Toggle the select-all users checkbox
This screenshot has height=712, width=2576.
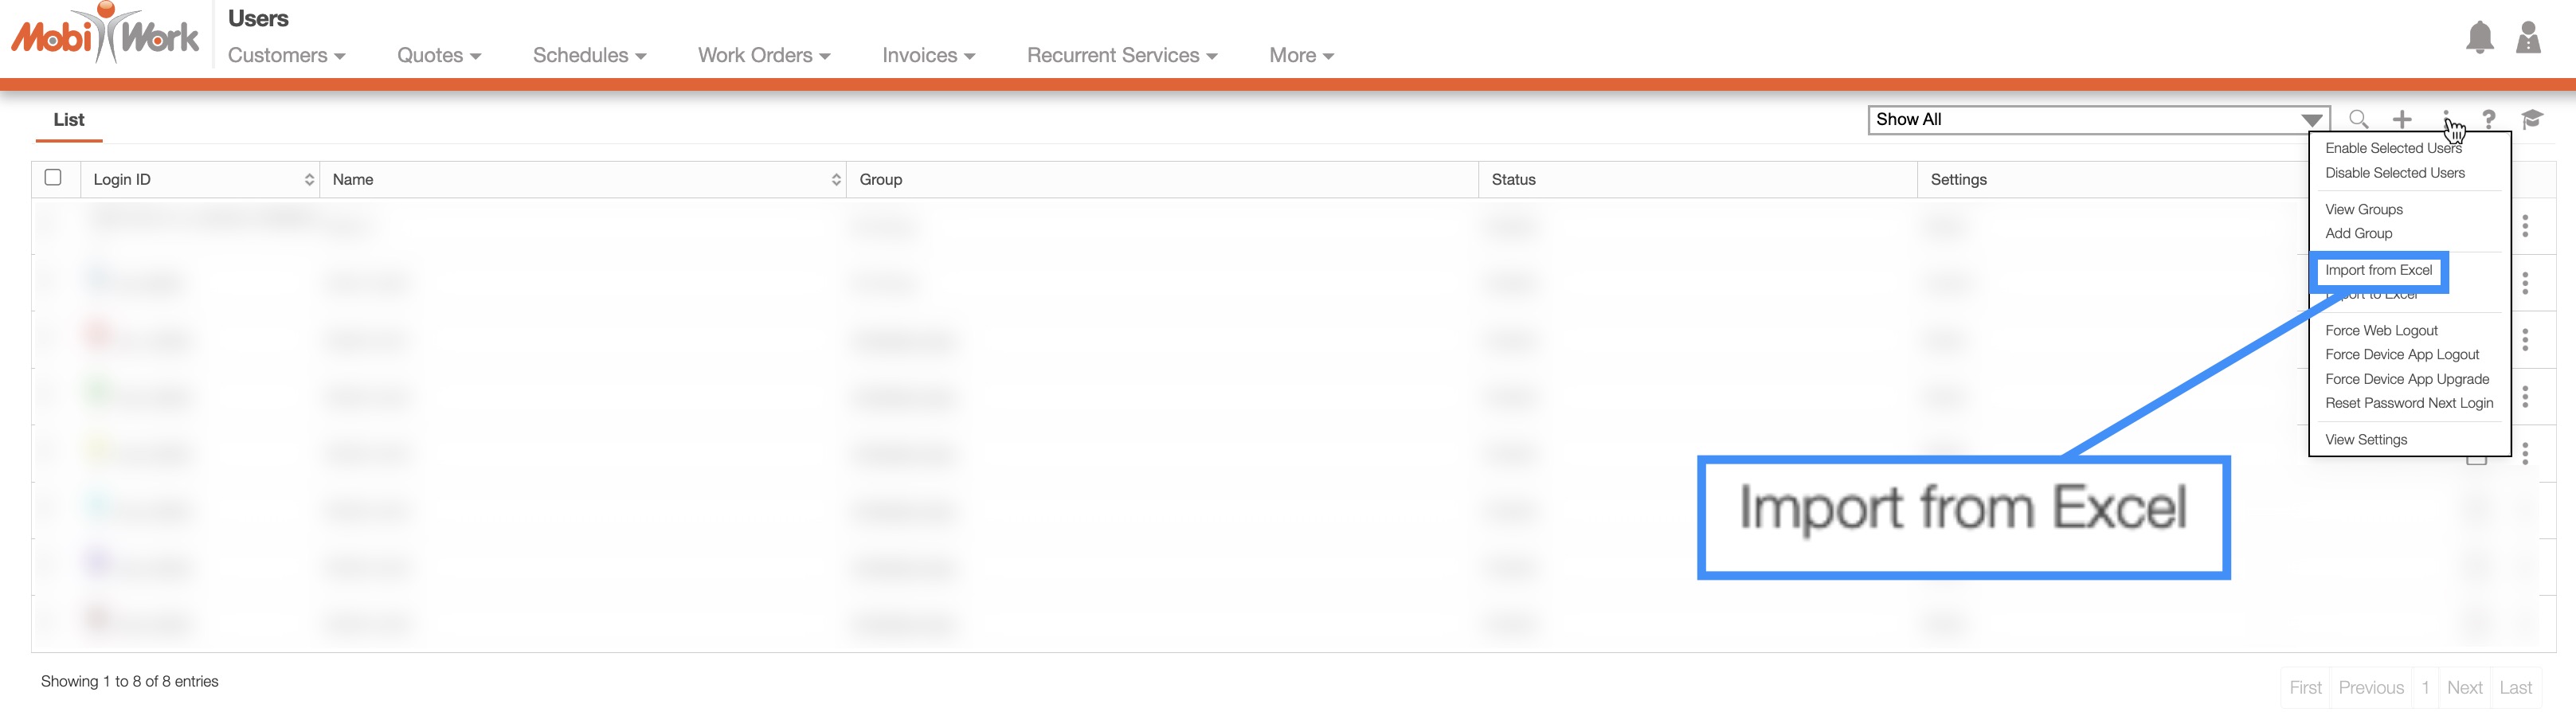tap(53, 178)
